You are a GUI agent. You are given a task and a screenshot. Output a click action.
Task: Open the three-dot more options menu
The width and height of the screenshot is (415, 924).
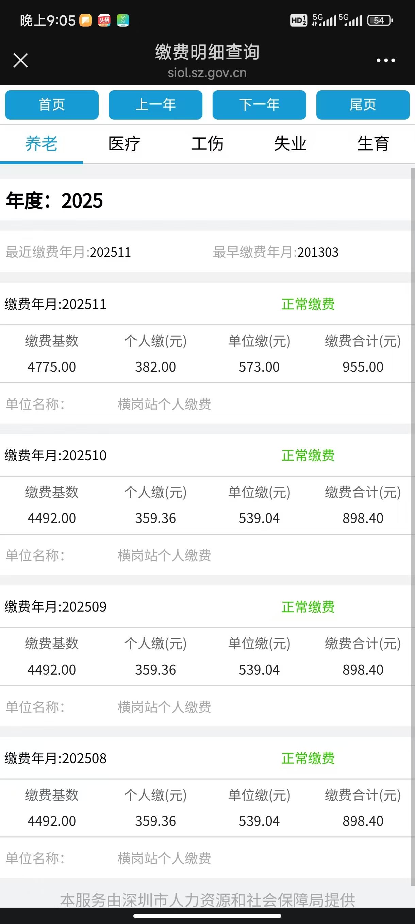(386, 61)
